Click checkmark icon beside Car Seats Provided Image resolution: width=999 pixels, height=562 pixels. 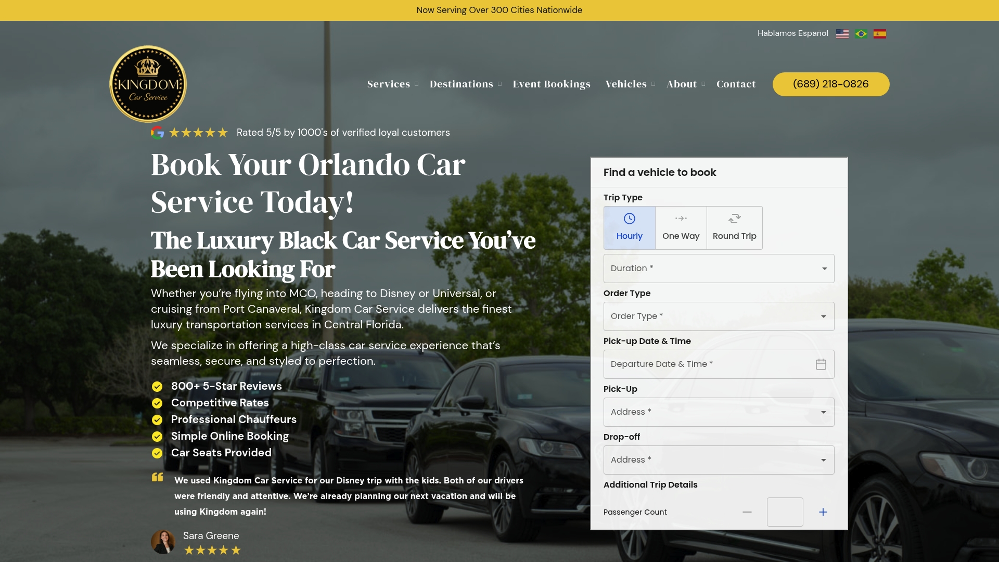[157, 453]
